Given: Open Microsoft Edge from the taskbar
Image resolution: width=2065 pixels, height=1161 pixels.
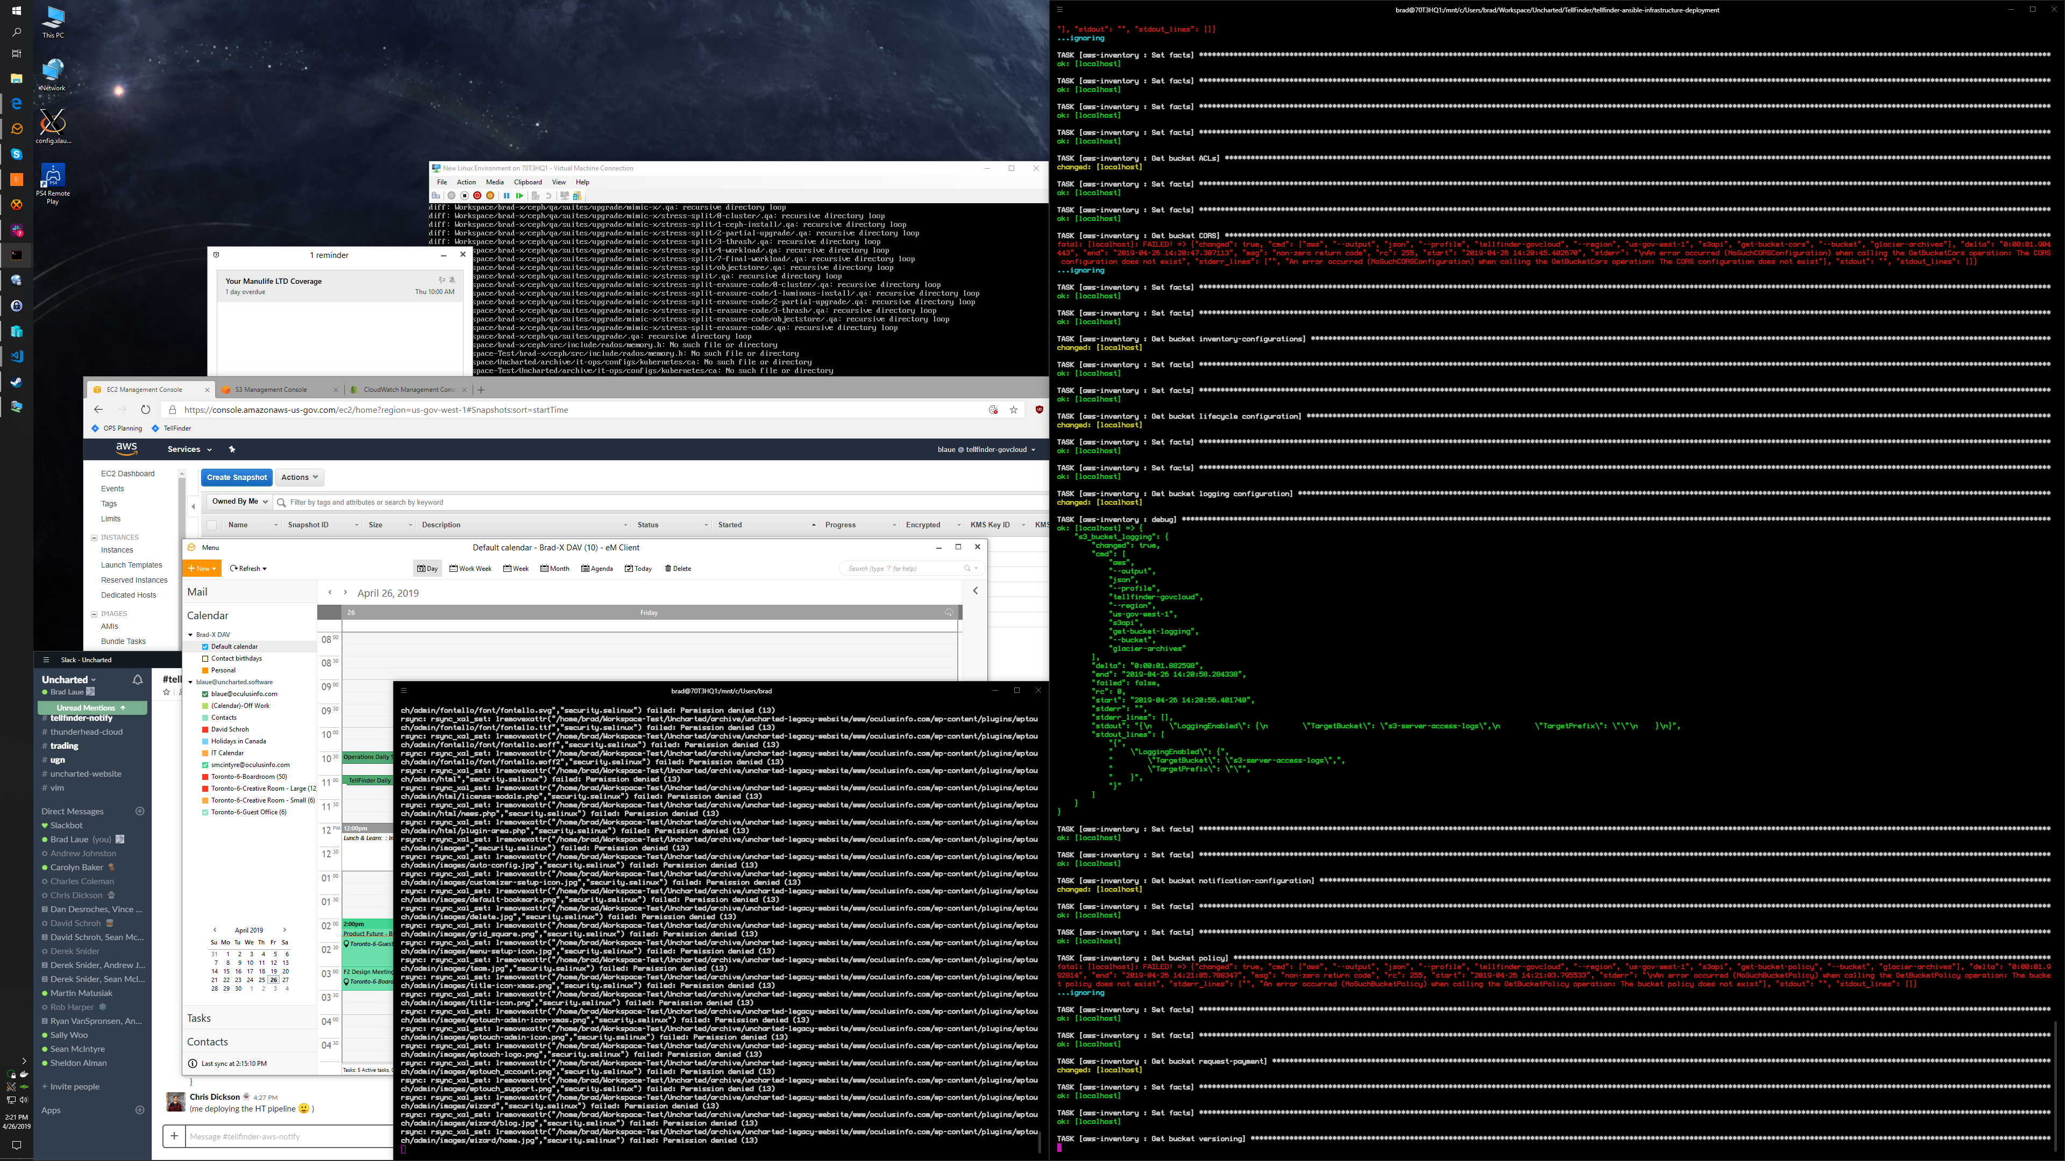Looking at the screenshot, I should (16, 103).
